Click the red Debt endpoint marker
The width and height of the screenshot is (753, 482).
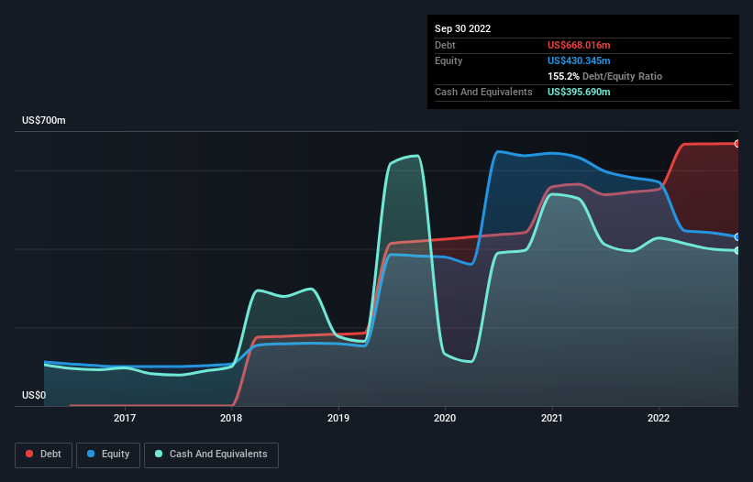[737, 143]
